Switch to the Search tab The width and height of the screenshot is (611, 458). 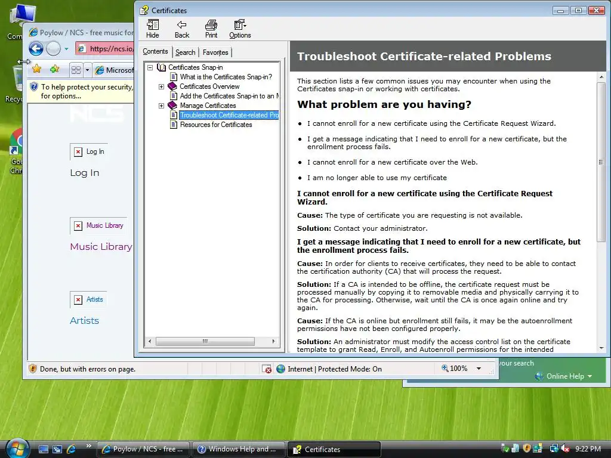click(x=185, y=52)
